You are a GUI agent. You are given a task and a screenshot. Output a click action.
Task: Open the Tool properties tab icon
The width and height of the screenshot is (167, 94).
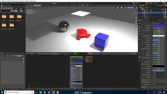(140, 23)
